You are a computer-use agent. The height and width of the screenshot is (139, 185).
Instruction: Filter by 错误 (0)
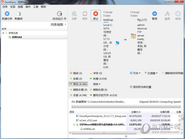click(76, 73)
